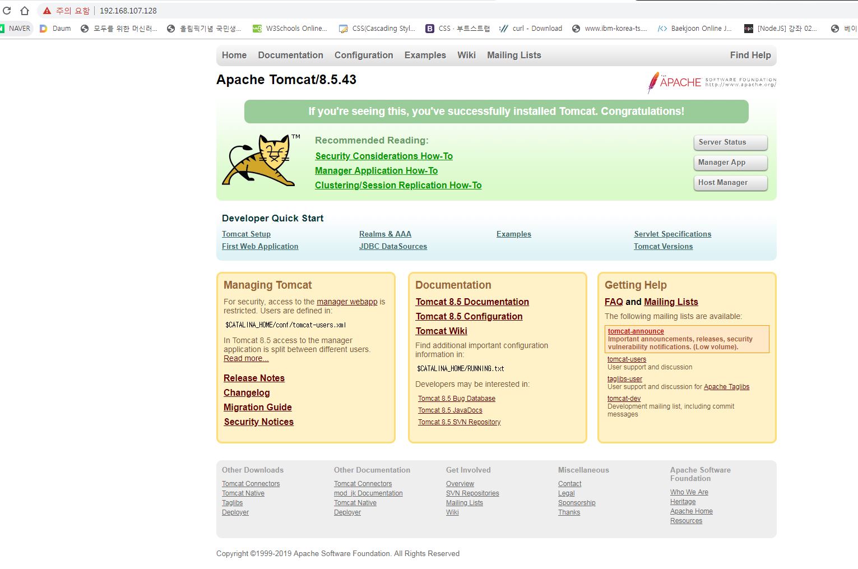Open the tomcat-dev mailing list link
This screenshot has height=569, width=858.
tap(624, 399)
